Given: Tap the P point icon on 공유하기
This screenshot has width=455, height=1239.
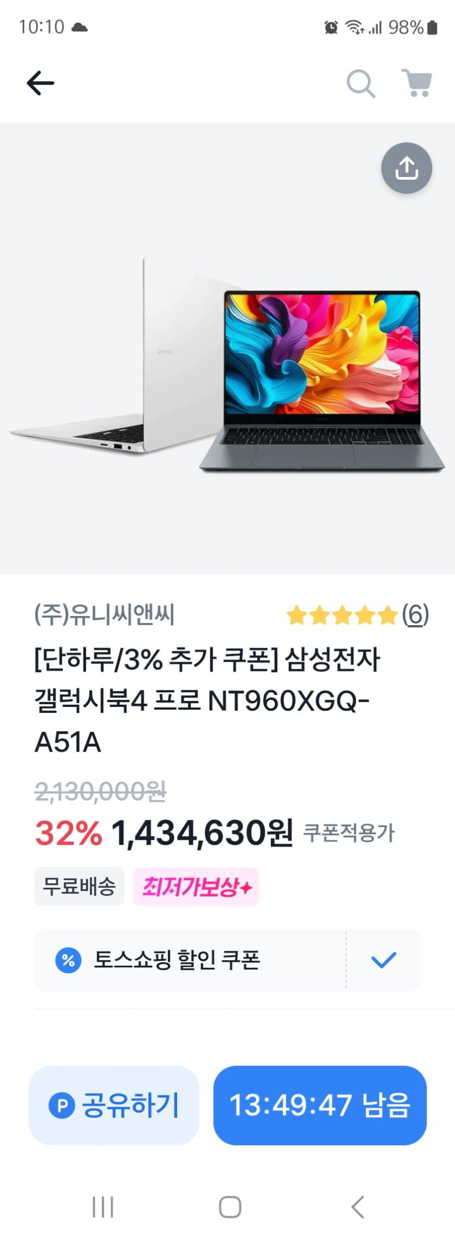Looking at the screenshot, I should click(62, 1105).
